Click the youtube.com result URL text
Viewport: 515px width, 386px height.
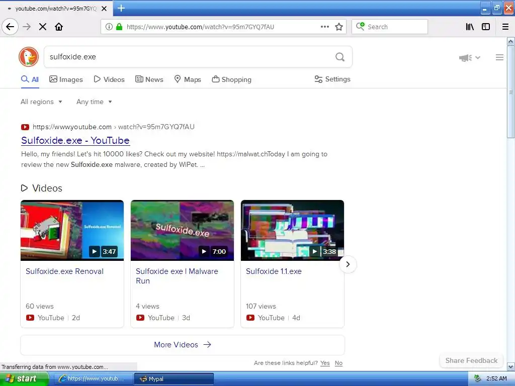(114, 127)
